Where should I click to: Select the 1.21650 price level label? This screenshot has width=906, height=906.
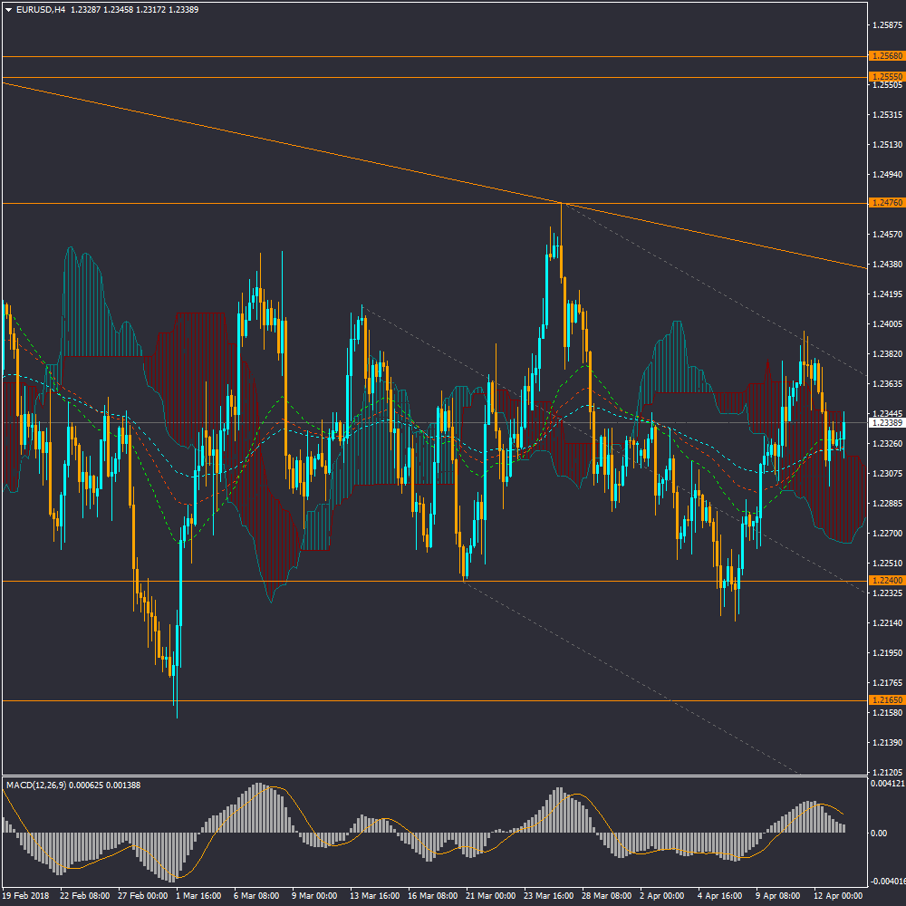(884, 700)
